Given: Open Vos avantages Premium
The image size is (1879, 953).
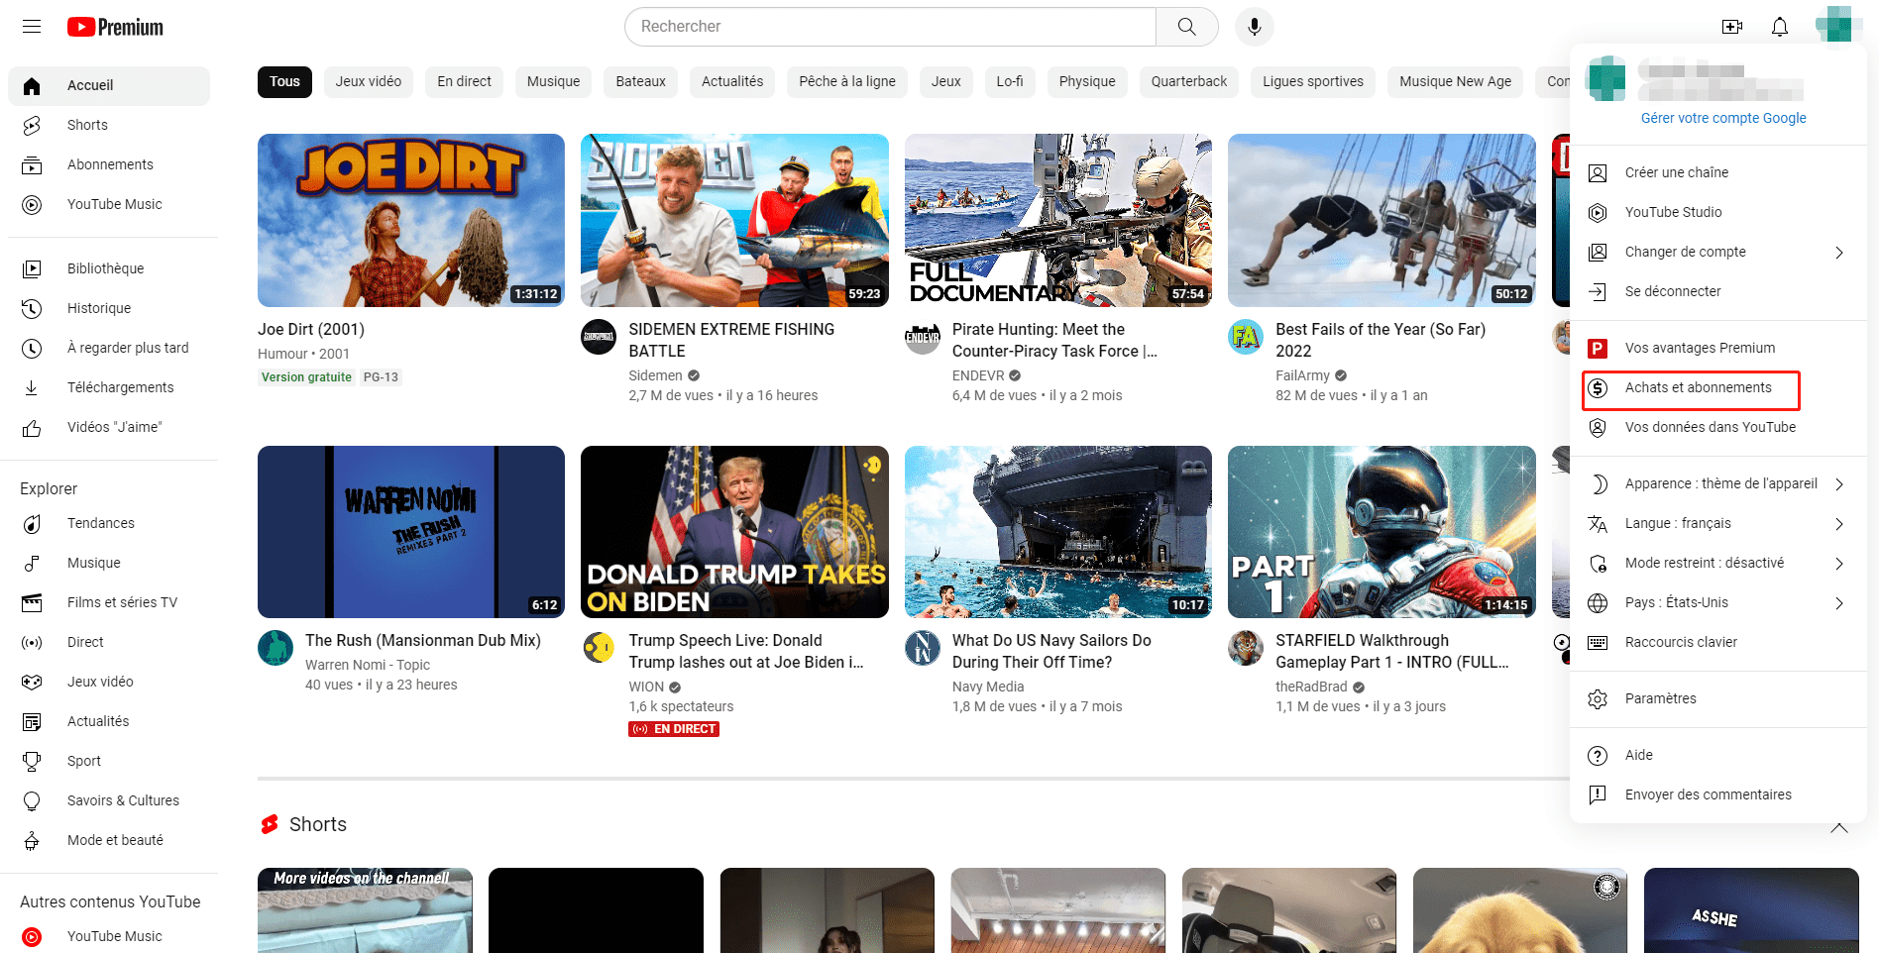Looking at the screenshot, I should coord(1718,348).
